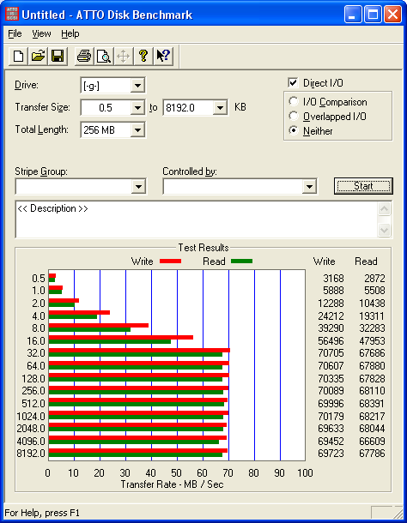Click the New file toolbar icon

pos(18,56)
